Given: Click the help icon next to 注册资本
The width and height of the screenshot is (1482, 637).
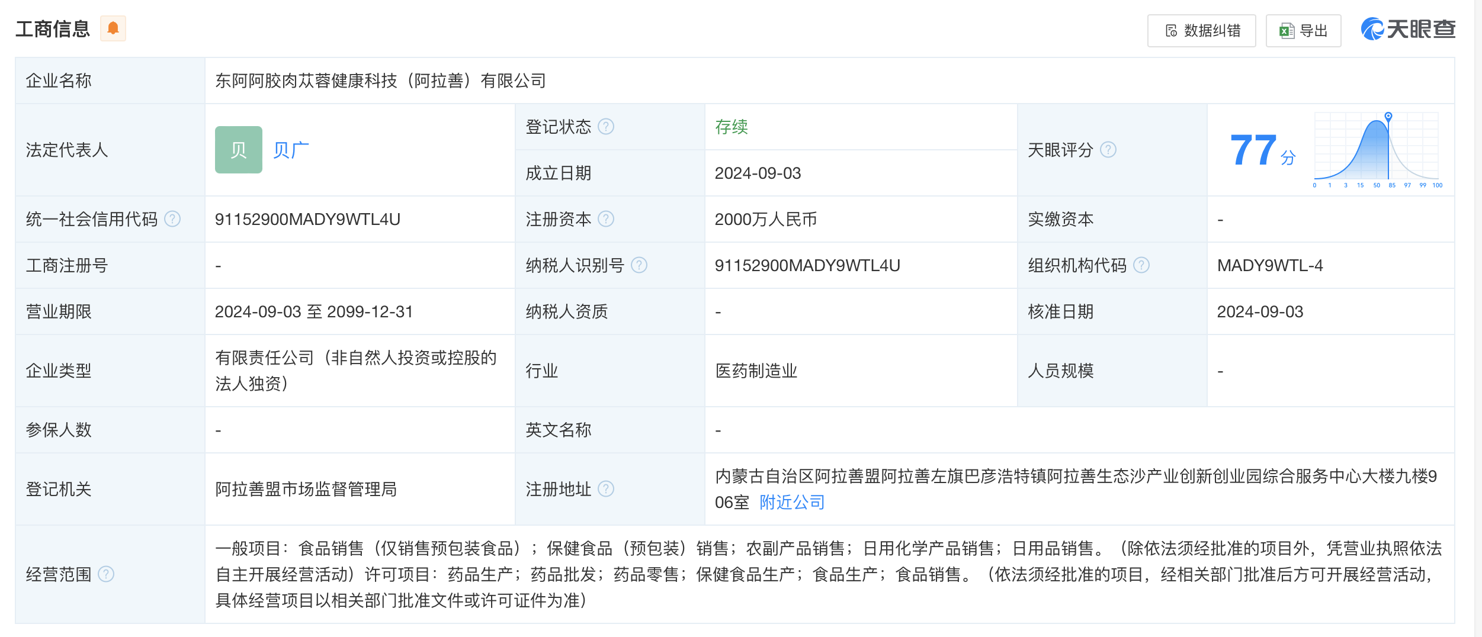Looking at the screenshot, I should pos(606,218).
